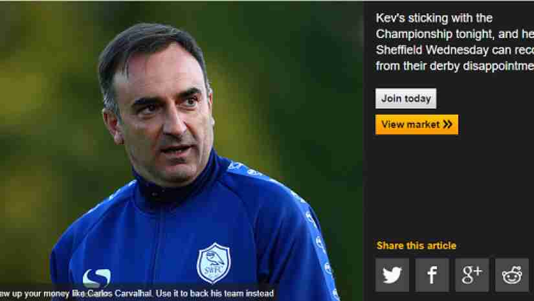The height and width of the screenshot is (301, 534).
Task: Click the Join today button
Action: tap(406, 98)
